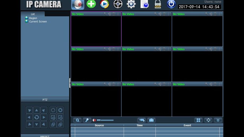Switch to the List tab
This screenshot has width=244, height=137.
pos(33,14)
